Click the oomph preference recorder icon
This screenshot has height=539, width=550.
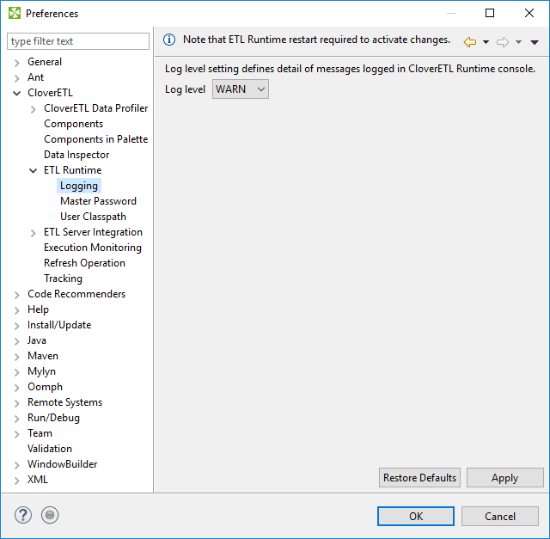coord(50,515)
